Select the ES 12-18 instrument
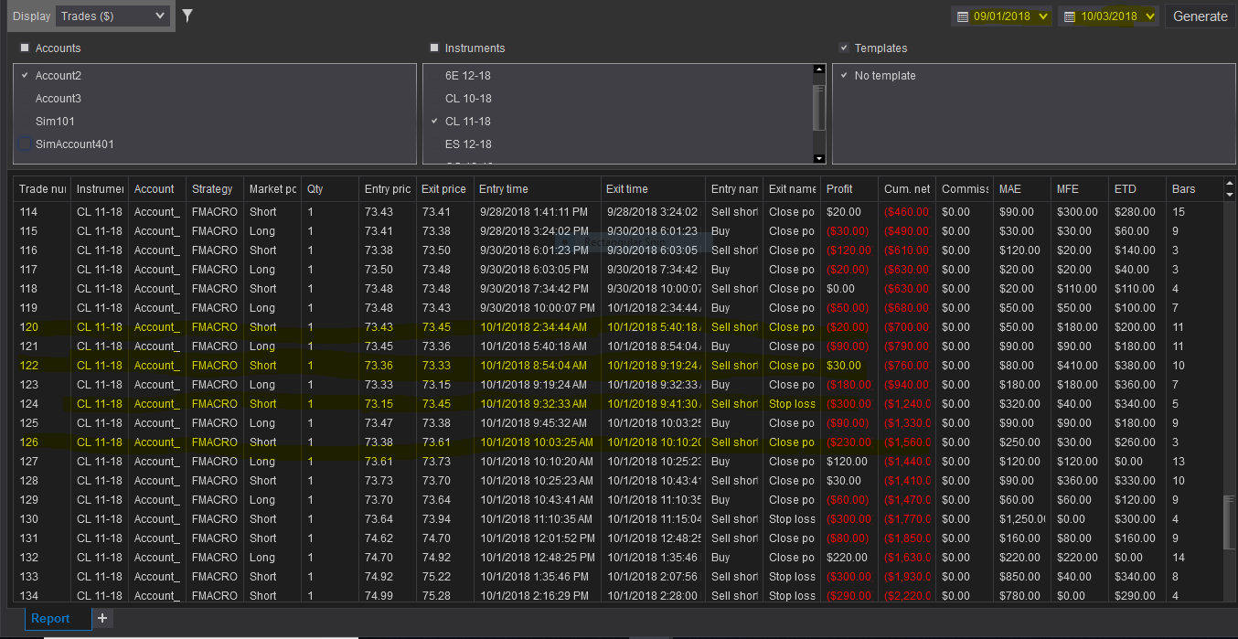 (468, 144)
